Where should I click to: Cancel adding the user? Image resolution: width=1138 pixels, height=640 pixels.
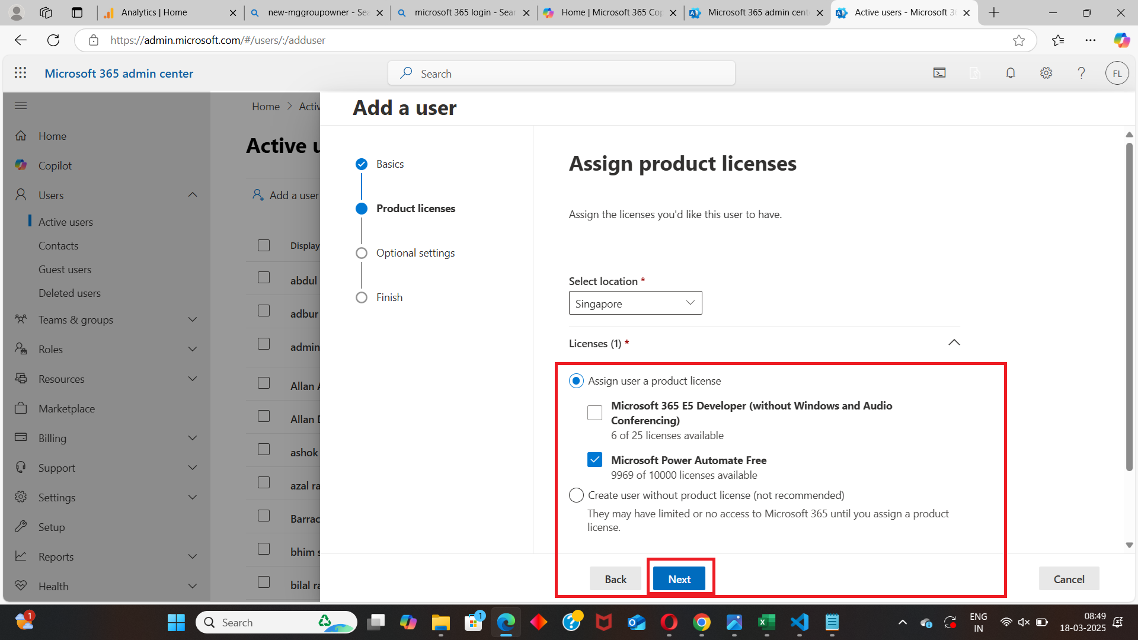click(x=1069, y=578)
